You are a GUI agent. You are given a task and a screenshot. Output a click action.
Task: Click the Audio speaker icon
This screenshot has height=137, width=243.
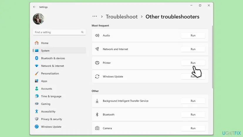coord(97,35)
